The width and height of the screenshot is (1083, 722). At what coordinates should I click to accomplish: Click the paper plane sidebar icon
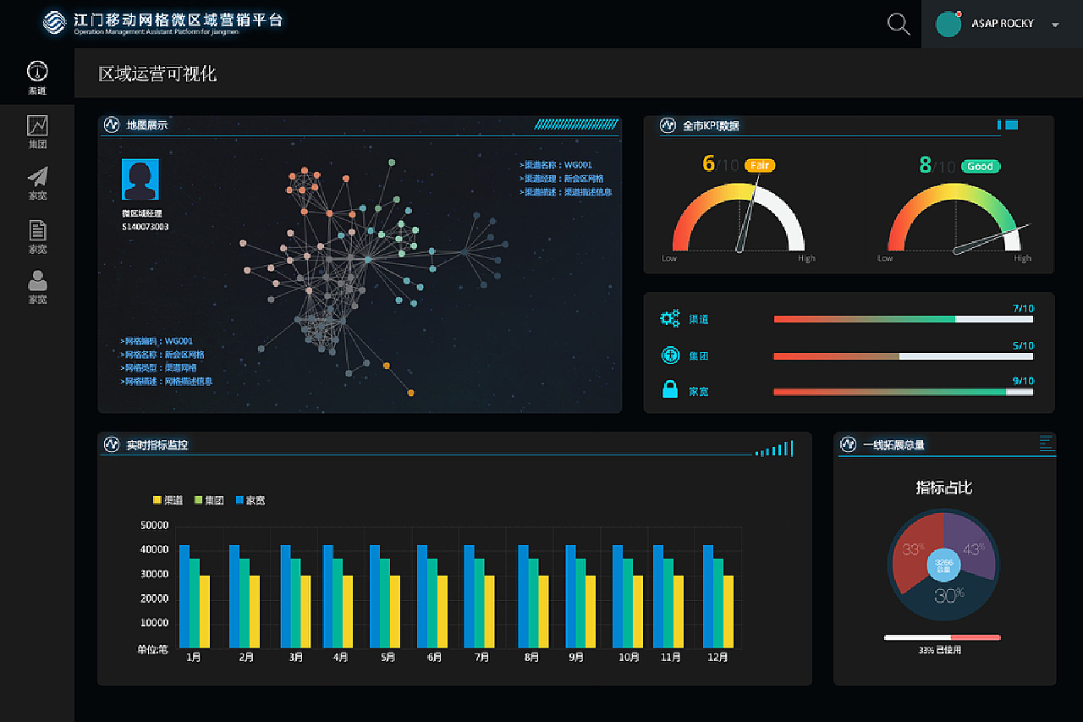tap(37, 176)
